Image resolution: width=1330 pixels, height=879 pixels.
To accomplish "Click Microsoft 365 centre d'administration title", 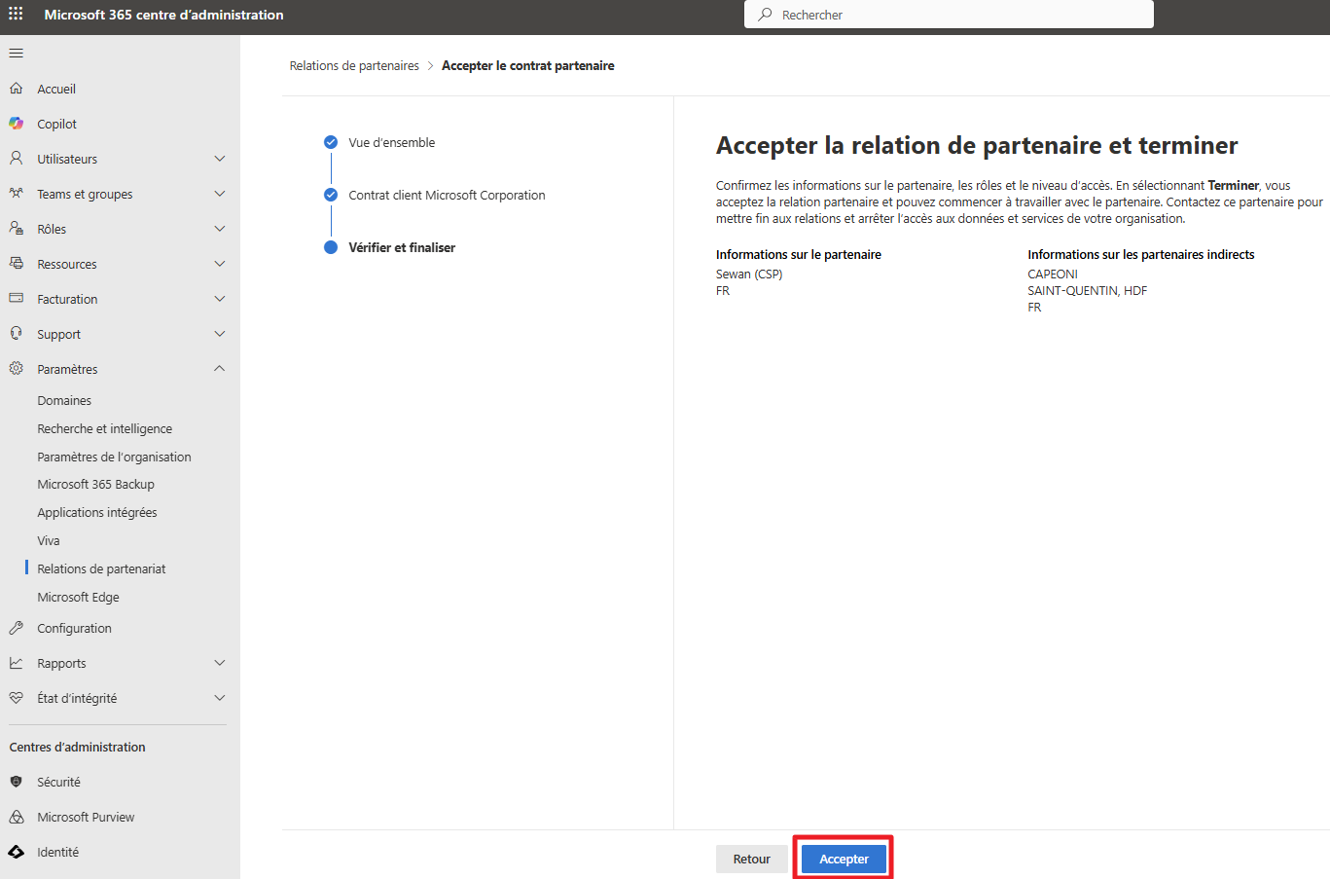I will tap(163, 15).
